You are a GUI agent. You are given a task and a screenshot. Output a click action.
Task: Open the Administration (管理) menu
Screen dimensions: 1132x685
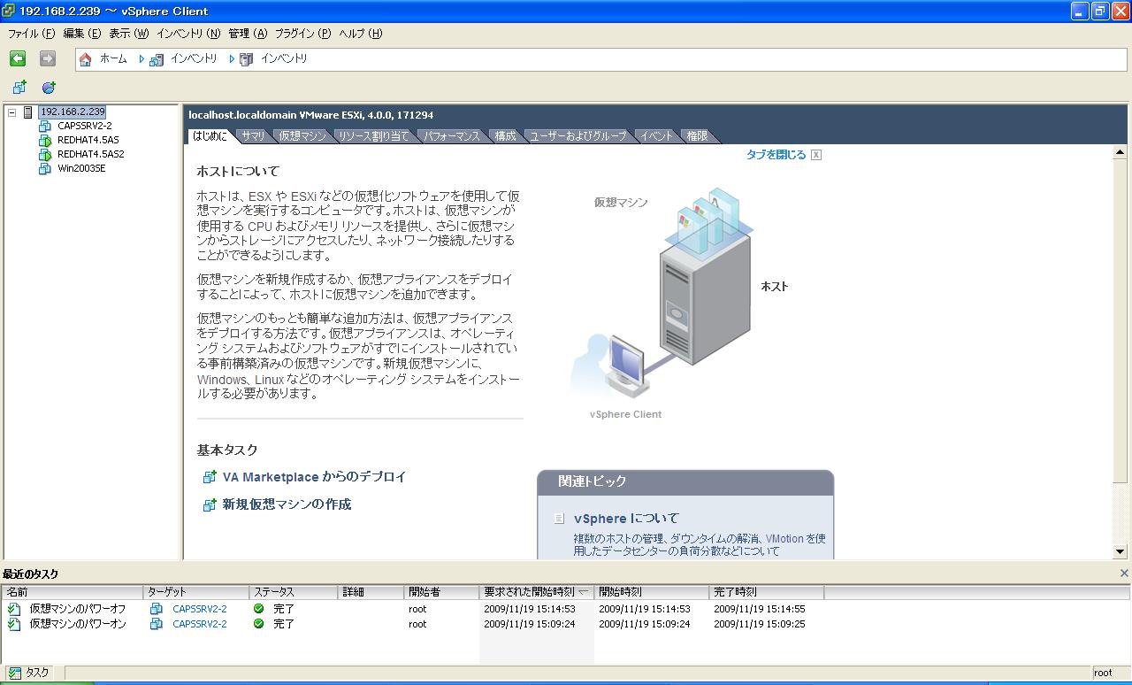248,34
